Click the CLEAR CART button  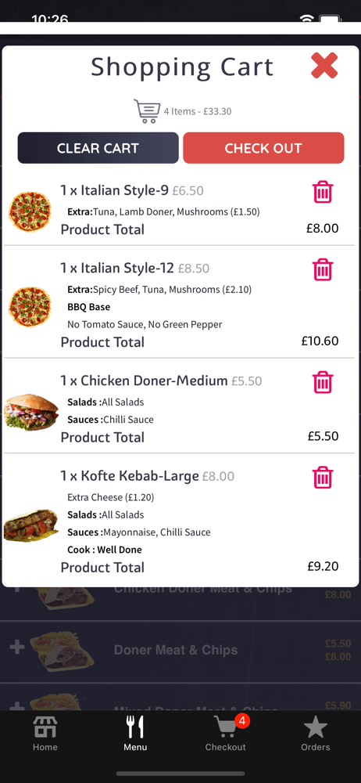click(x=98, y=148)
